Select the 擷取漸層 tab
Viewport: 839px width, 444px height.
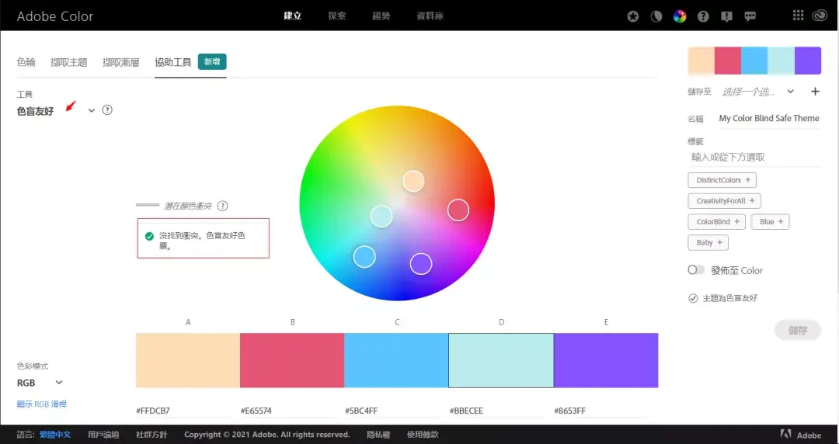tap(121, 62)
